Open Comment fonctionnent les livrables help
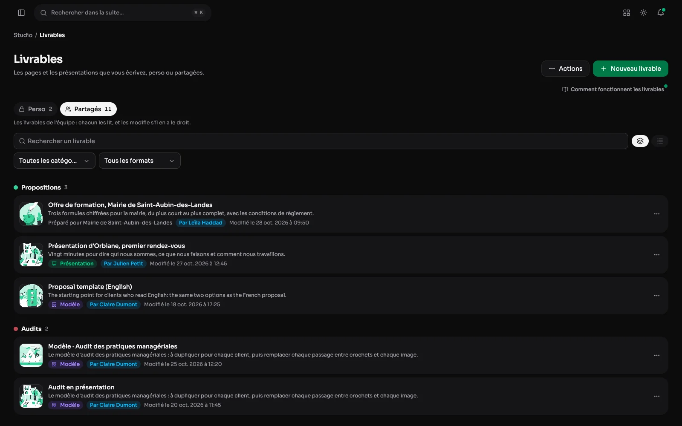Viewport: 682px width, 426px height. (x=613, y=89)
